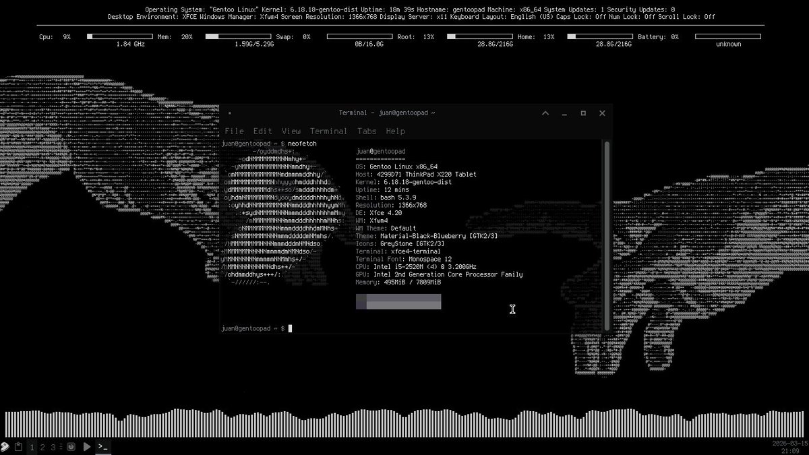Click the Home disk usage bar
809x455 pixels.
click(599, 37)
